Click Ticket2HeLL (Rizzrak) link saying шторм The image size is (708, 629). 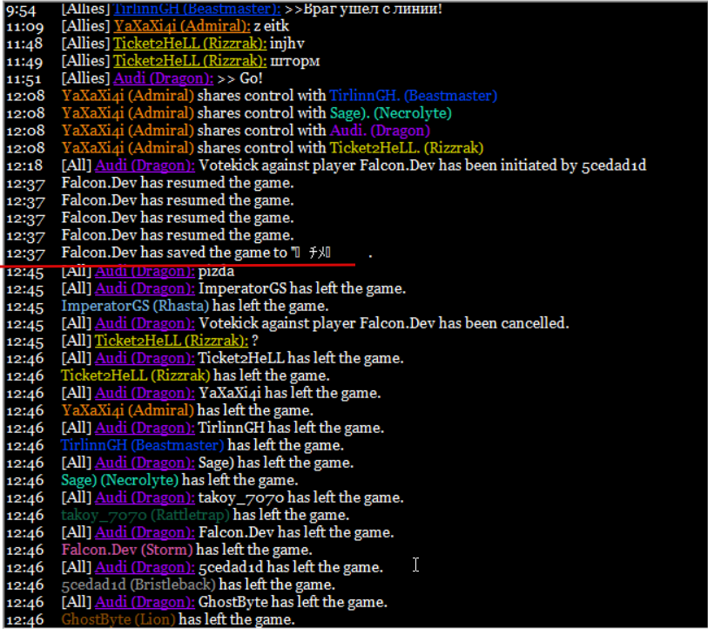[190, 61]
